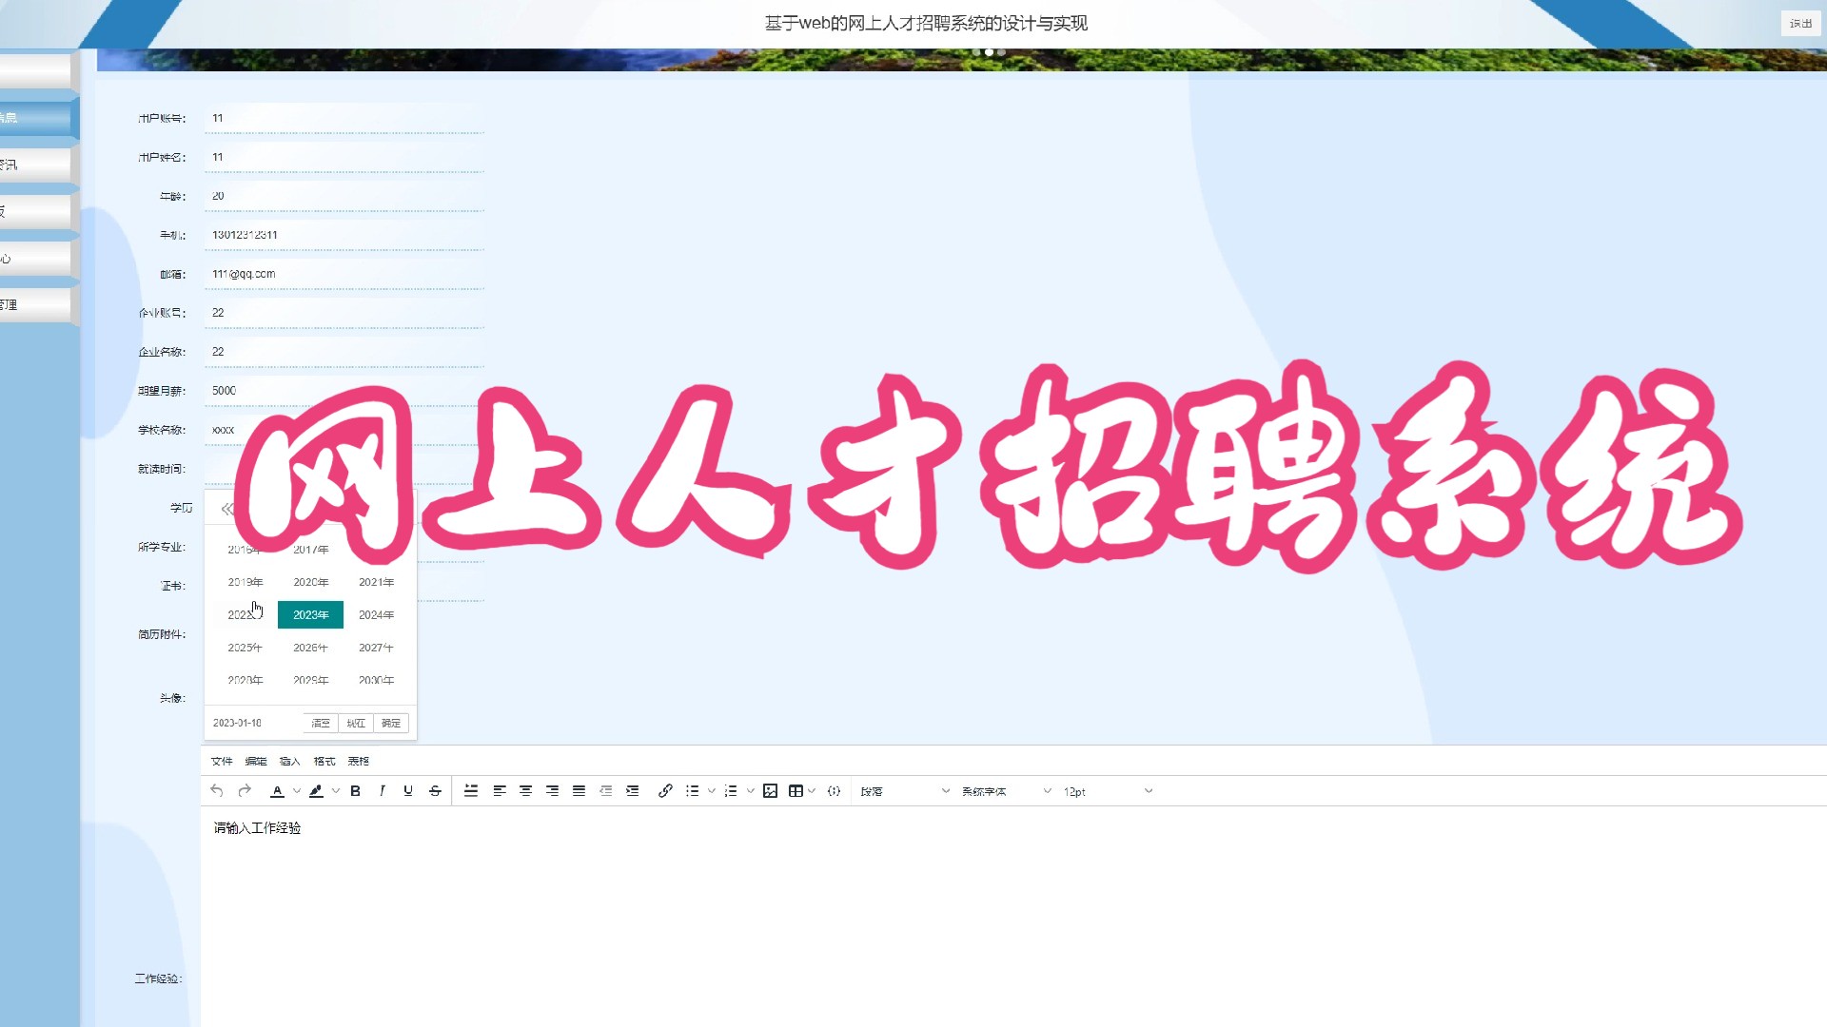Click the middle carousel indicator dot
The width and height of the screenshot is (1827, 1027).
989,52
